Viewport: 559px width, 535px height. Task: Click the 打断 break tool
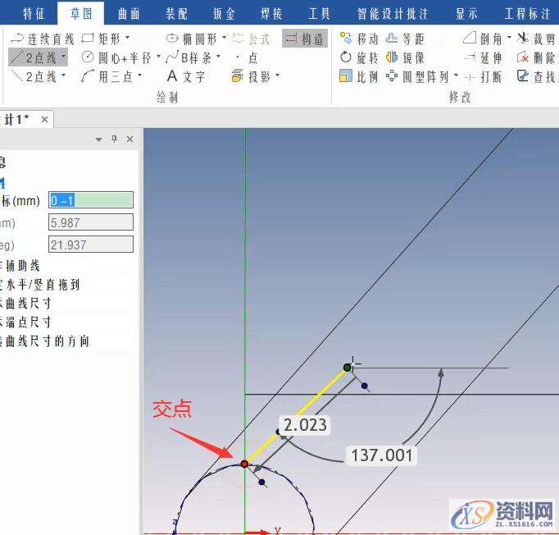[483, 76]
